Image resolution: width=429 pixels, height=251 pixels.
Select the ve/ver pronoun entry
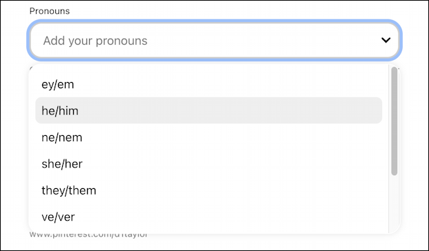[x=209, y=217]
